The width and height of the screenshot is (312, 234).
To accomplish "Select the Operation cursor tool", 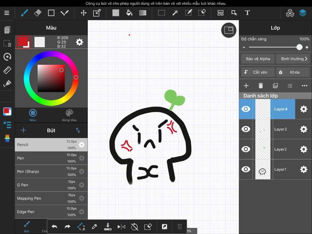I will (234, 13).
